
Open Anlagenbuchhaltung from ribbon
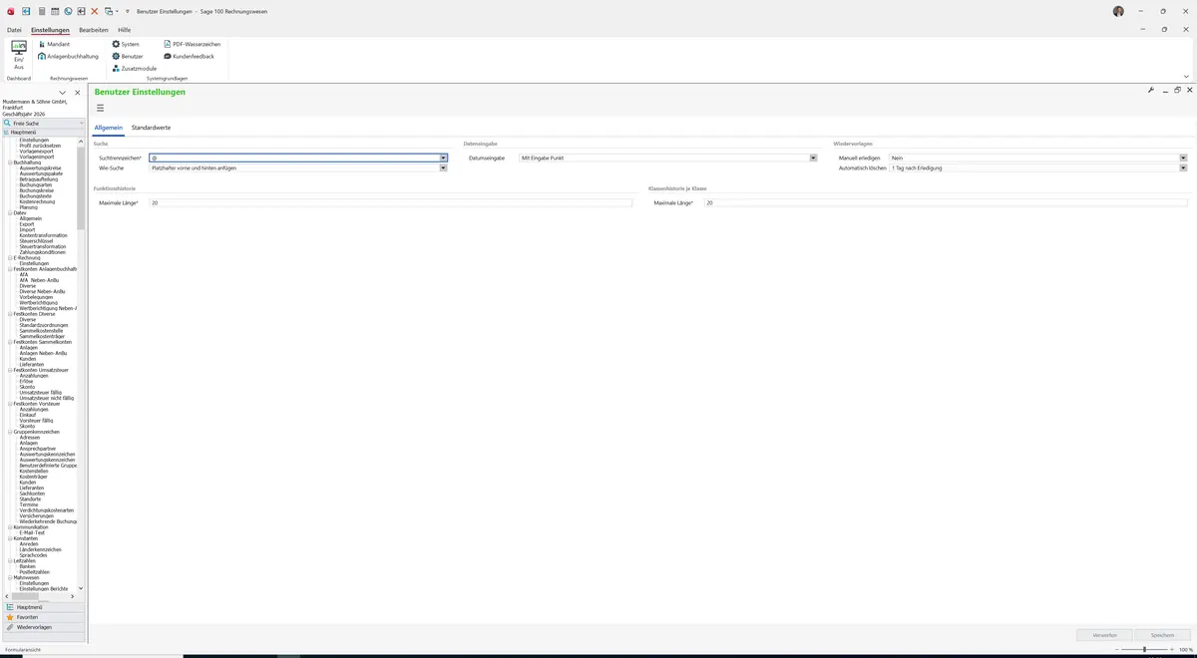click(69, 56)
